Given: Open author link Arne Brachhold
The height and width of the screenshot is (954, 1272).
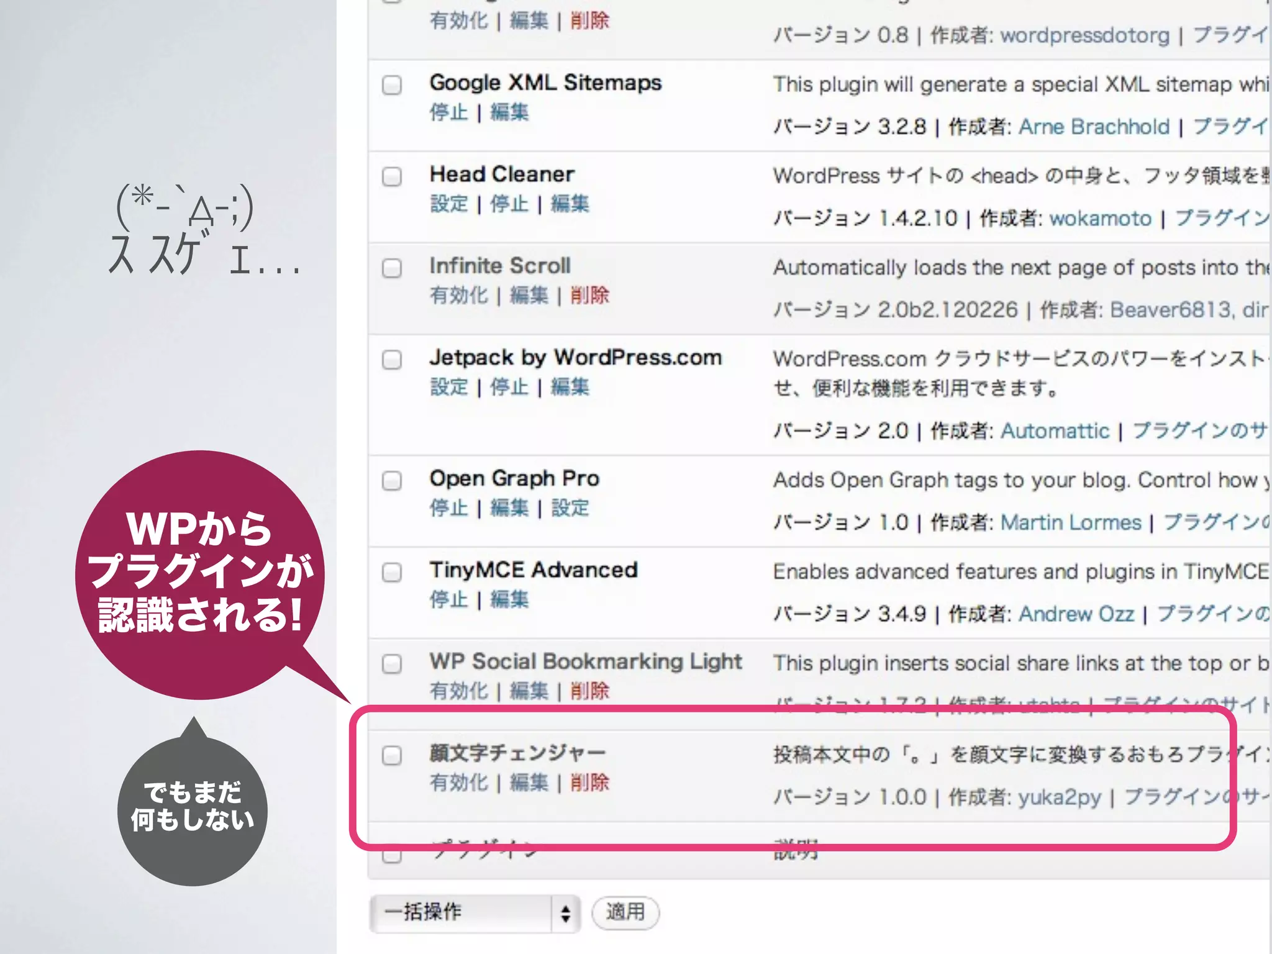Looking at the screenshot, I should (x=1094, y=127).
